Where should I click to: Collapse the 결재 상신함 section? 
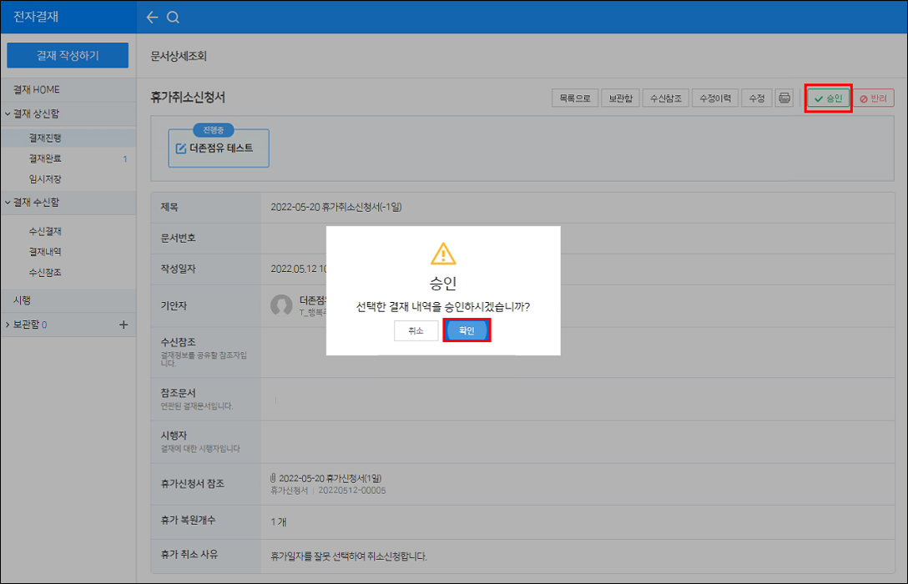pos(8,113)
